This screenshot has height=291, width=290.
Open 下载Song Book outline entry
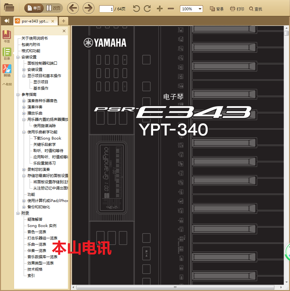click(47, 138)
